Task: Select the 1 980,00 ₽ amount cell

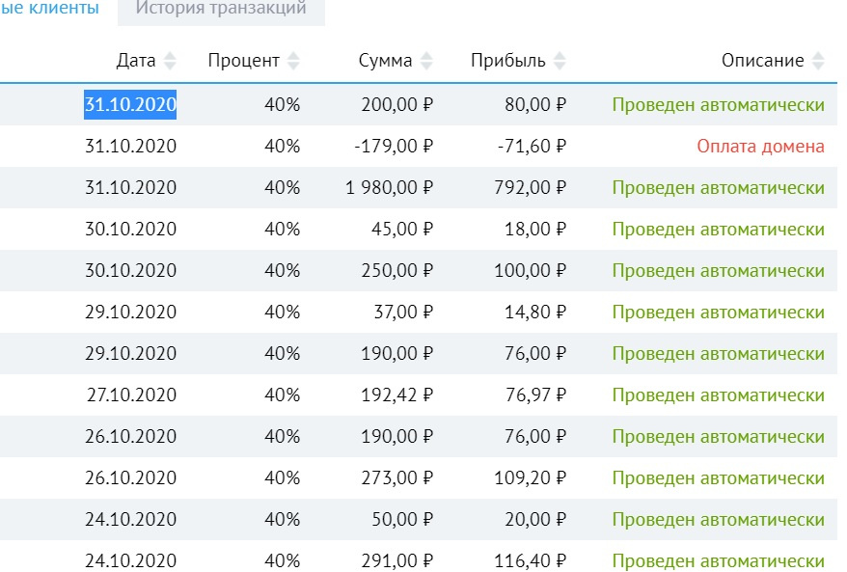Action: click(x=390, y=188)
